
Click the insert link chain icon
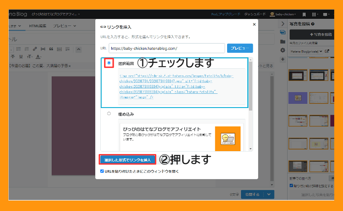pos(35,49)
